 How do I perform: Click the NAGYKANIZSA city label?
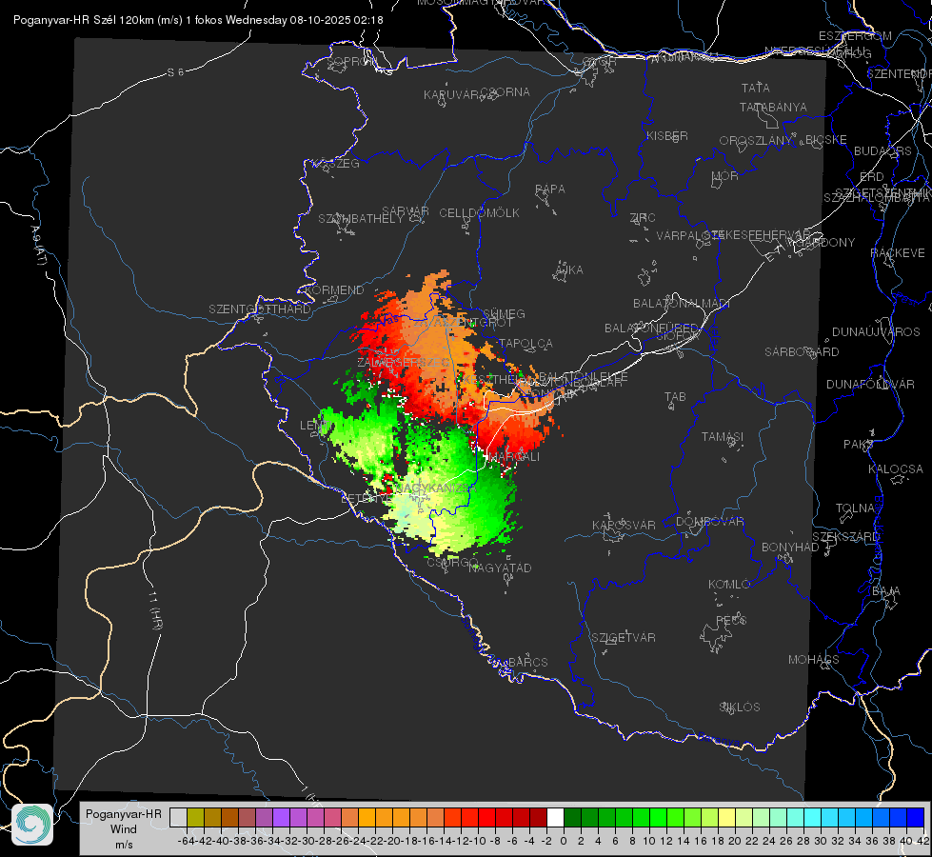click(436, 488)
